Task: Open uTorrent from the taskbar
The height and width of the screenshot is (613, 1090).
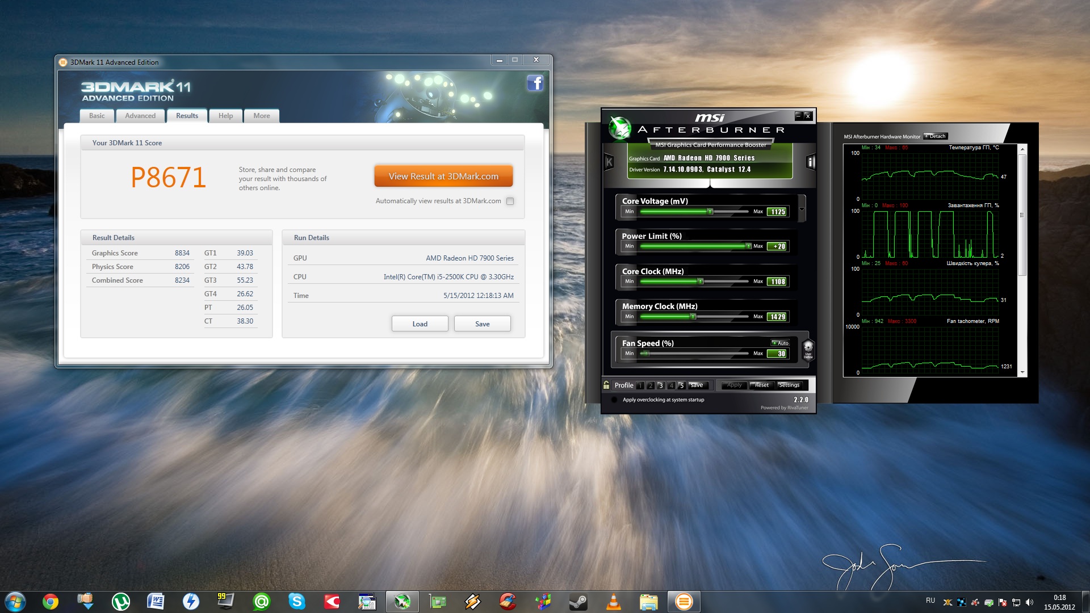Action: click(x=120, y=602)
